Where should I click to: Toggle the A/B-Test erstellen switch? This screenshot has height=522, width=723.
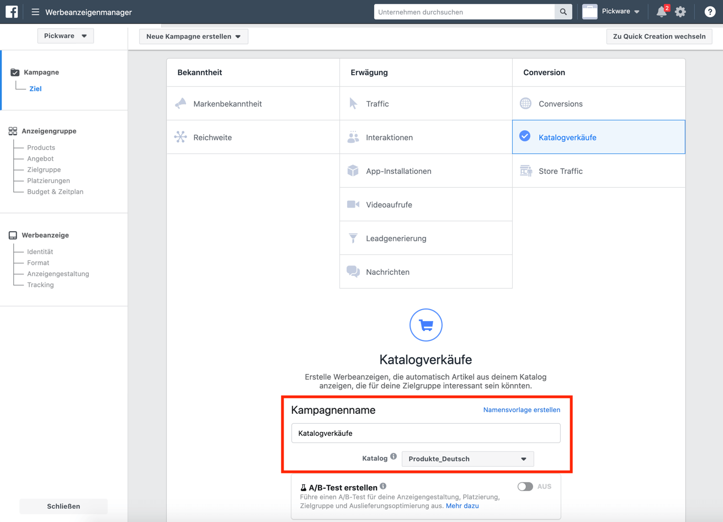525,486
